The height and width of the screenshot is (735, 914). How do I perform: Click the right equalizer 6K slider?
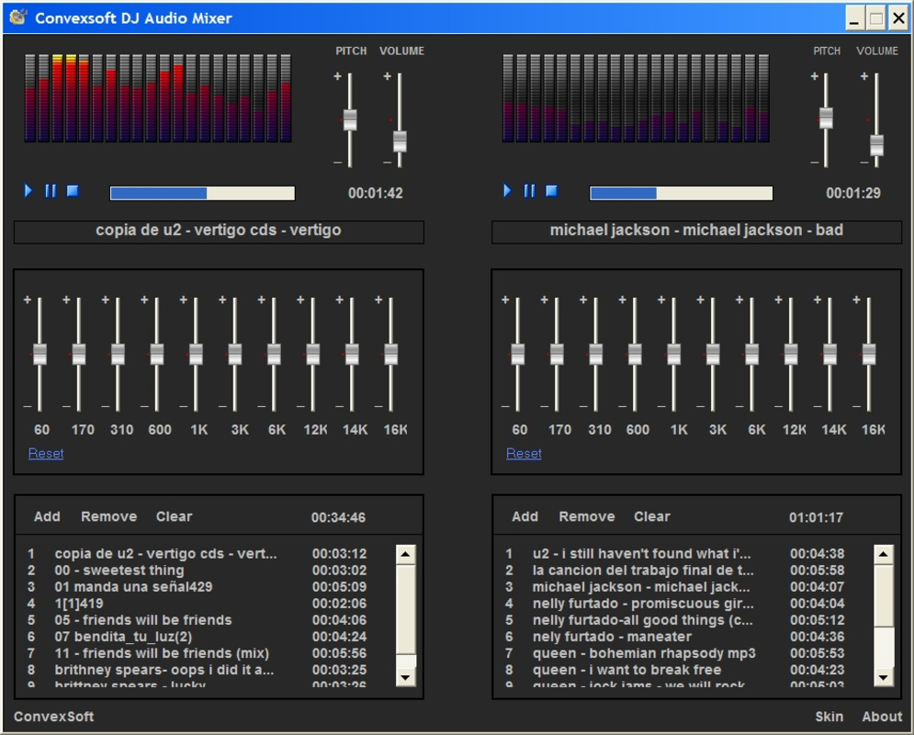pyautogui.click(x=752, y=354)
